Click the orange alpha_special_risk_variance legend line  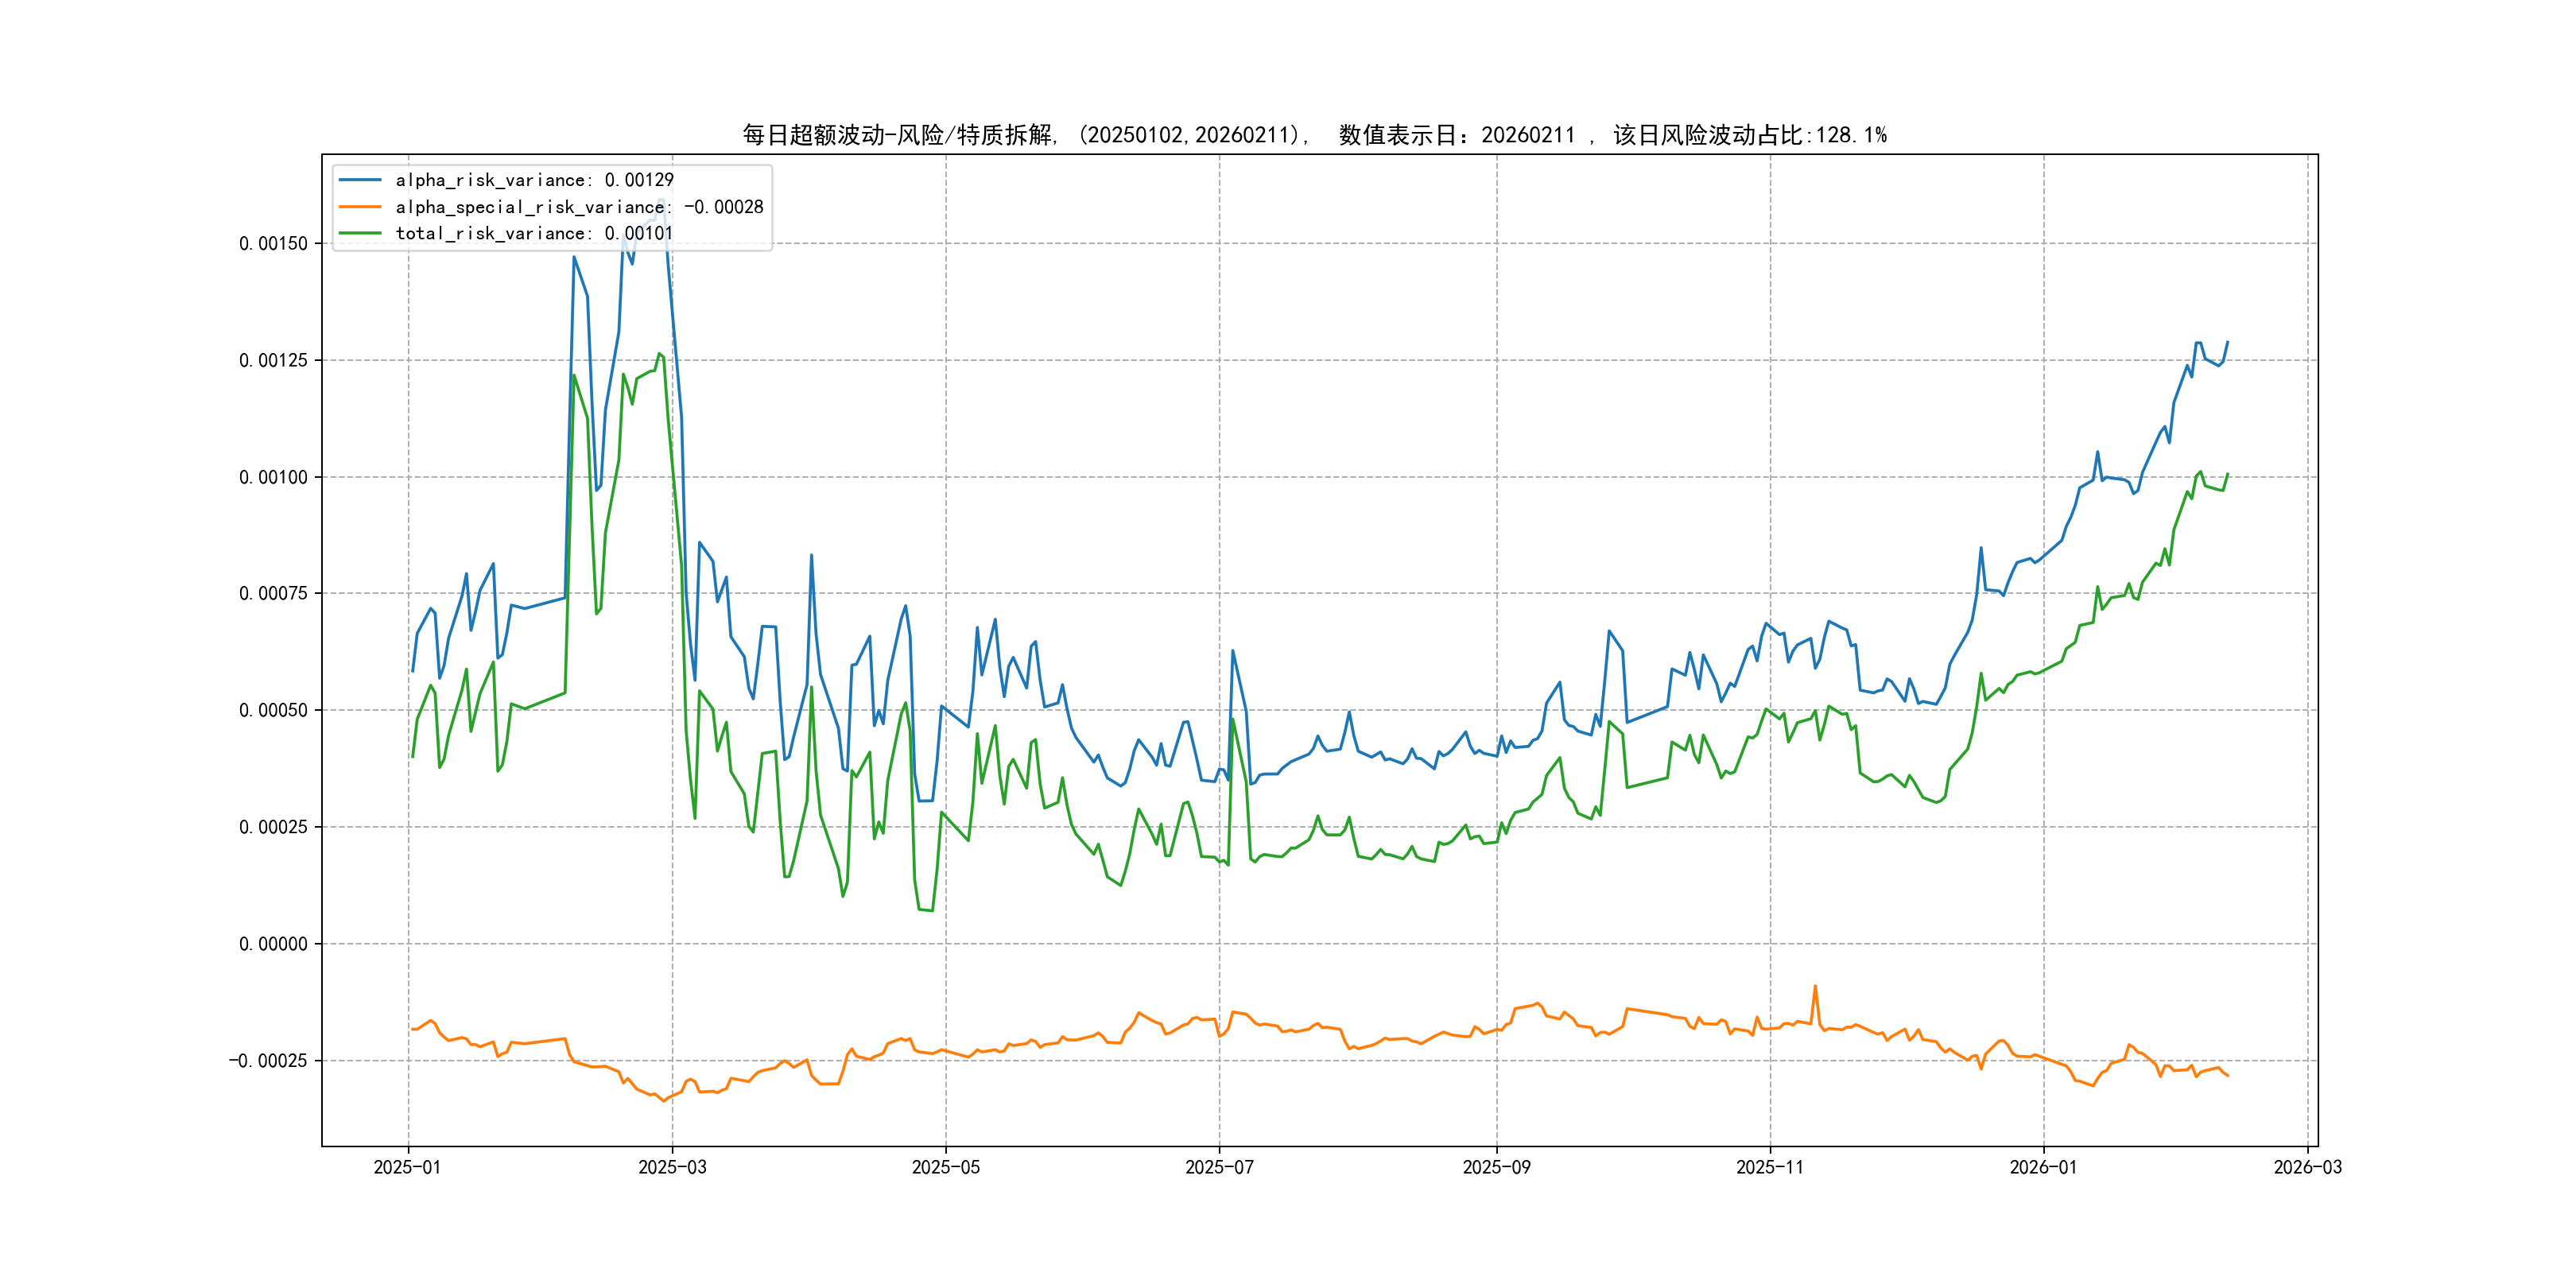pyautogui.click(x=360, y=207)
